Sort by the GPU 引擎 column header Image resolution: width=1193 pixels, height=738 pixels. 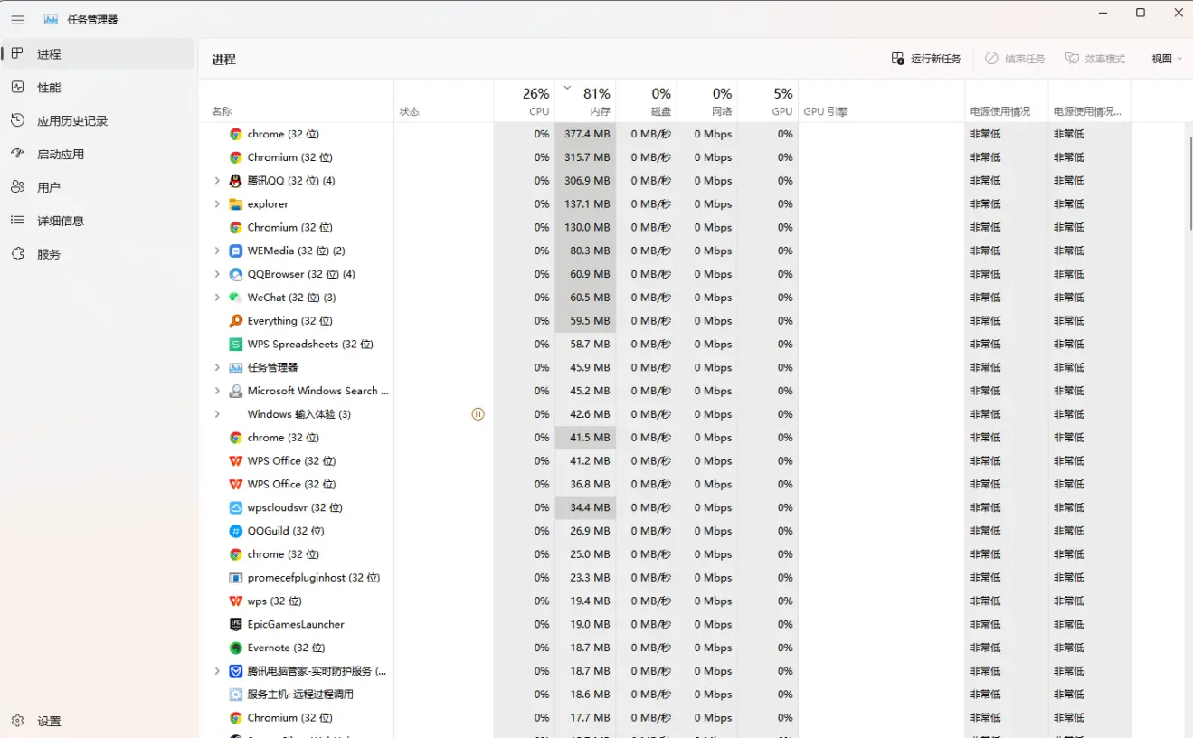pos(881,100)
